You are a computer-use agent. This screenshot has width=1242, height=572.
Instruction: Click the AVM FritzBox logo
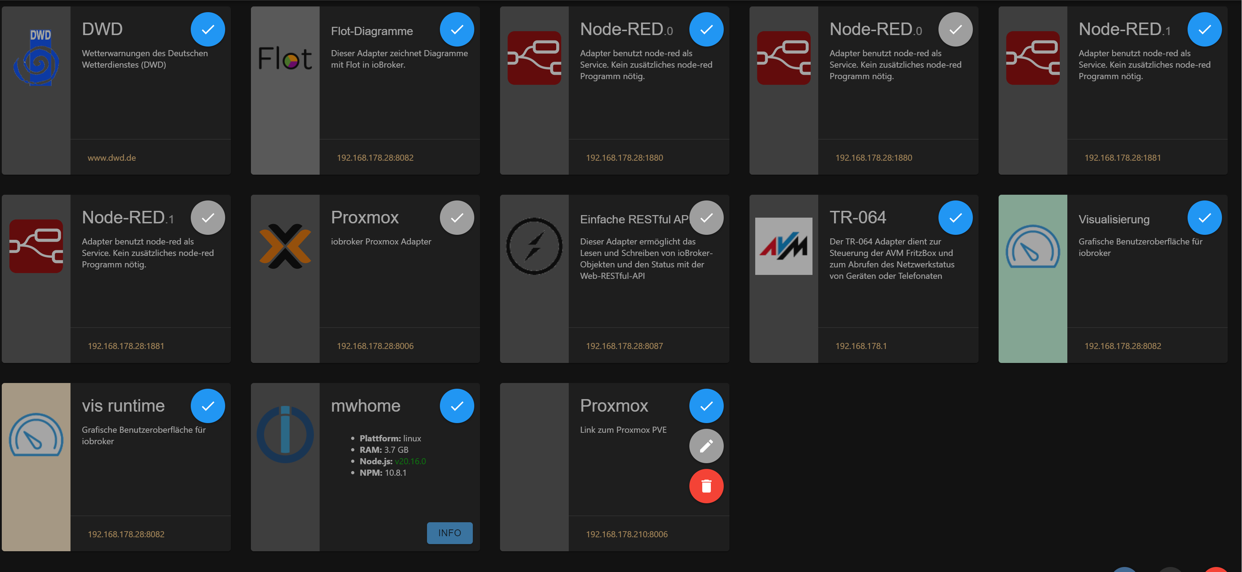[x=783, y=246]
